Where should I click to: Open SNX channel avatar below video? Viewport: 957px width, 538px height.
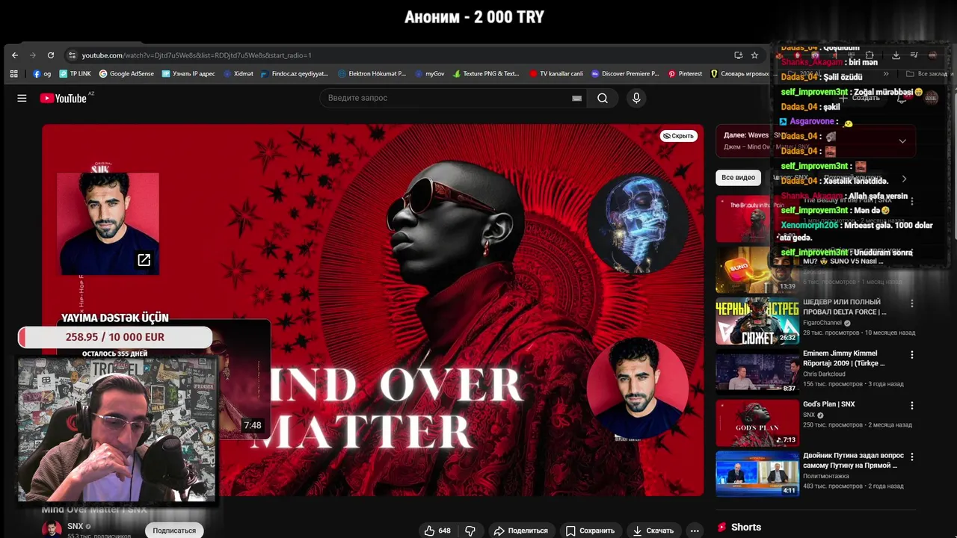(x=52, y=530)
